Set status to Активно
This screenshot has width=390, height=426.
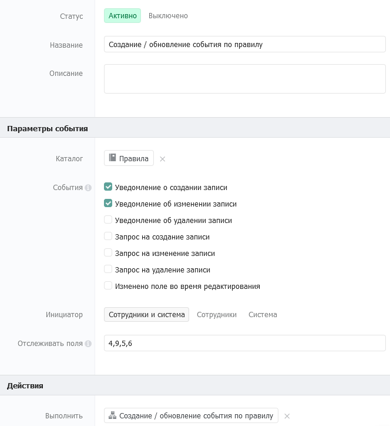[x=122, y=16]
